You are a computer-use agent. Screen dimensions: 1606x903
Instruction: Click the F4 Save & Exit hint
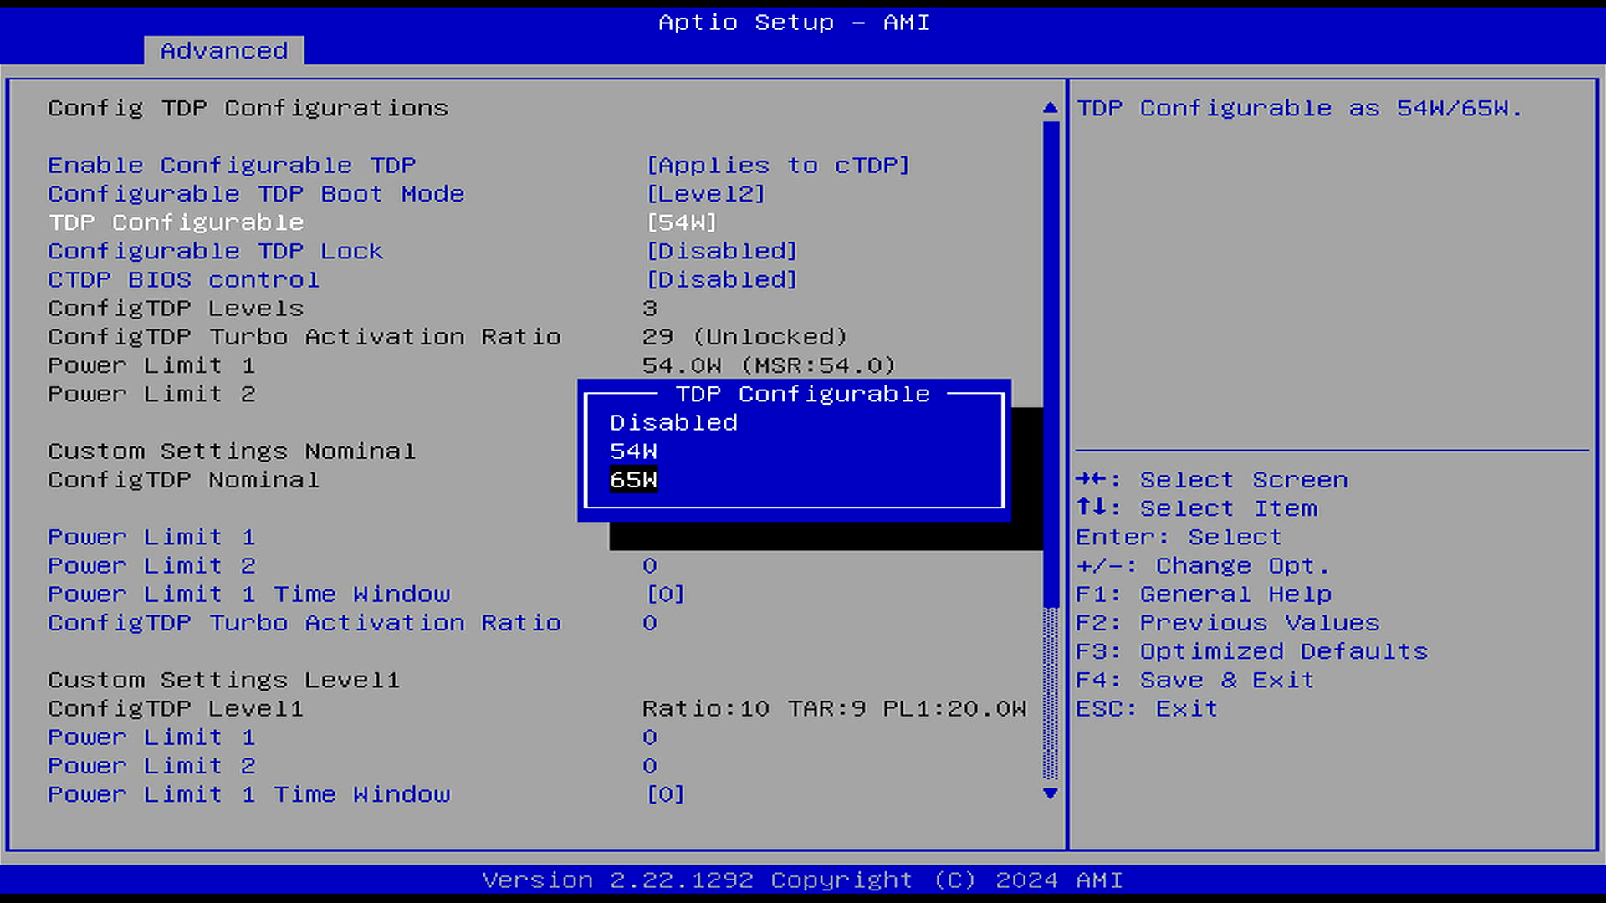coord(1194,681)
